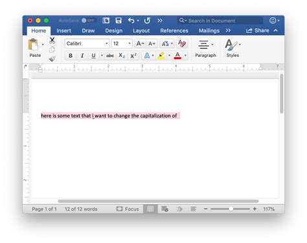This screenshot has width=307, height=243.
Task: Click the Page 1 of 1 indicator
Action: [44, 209]
